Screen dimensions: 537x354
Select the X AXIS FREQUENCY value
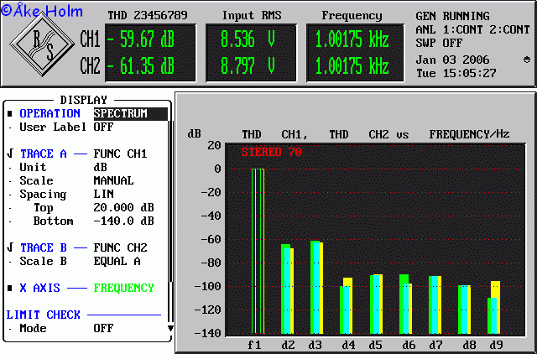tap(123, 288)
